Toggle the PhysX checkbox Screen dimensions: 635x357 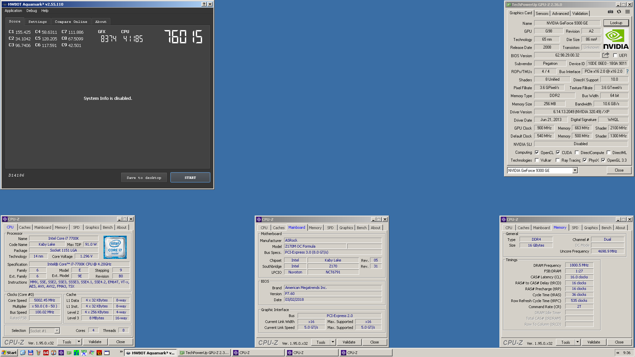point(585,160)
